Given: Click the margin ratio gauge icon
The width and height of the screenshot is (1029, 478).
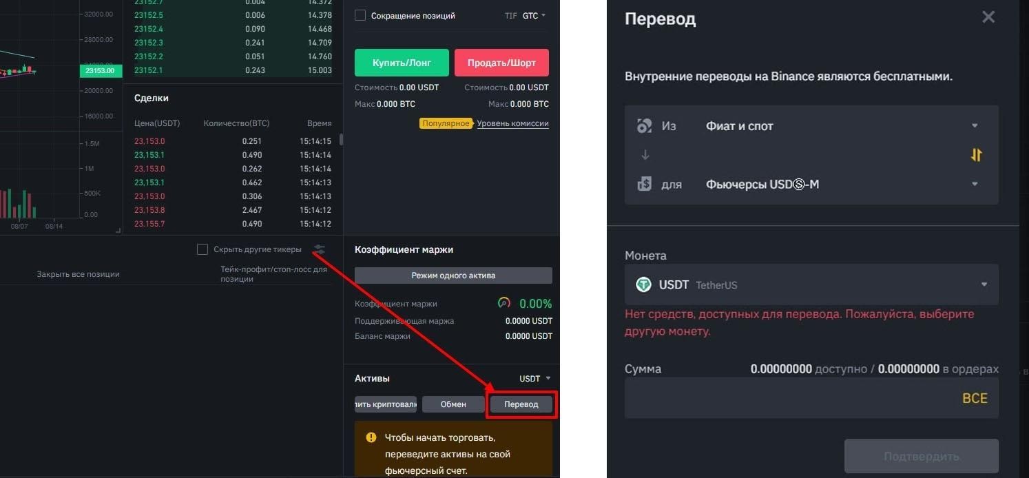Looking at the screenshot, I should click(x=502, y=303).
